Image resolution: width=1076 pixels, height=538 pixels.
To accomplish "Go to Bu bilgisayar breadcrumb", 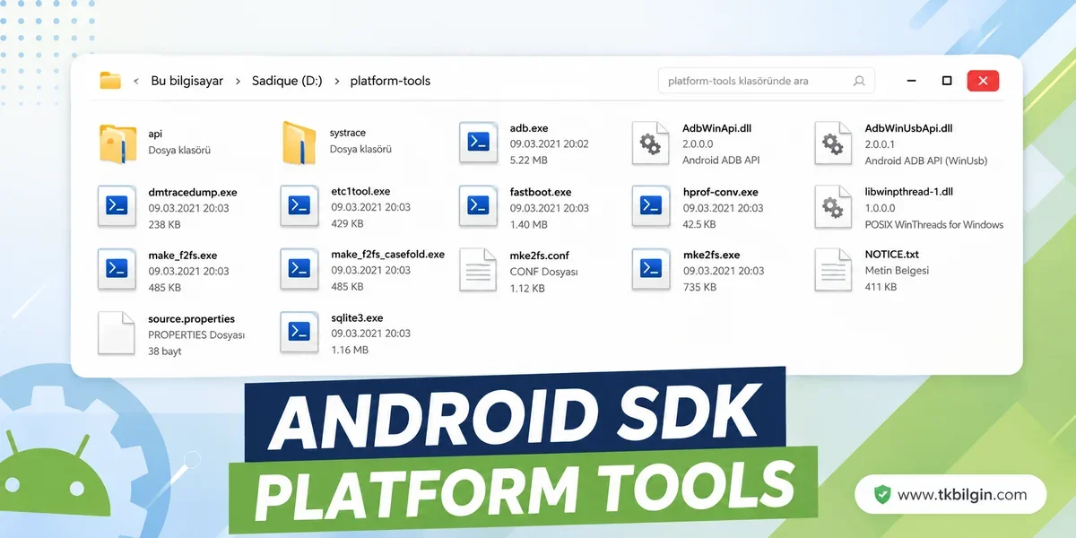I will pos(187,81).
